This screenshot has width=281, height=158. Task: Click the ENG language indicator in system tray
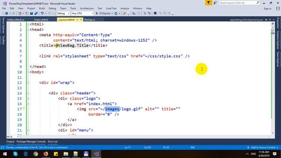pyautogui.click(x=253, y=154)
